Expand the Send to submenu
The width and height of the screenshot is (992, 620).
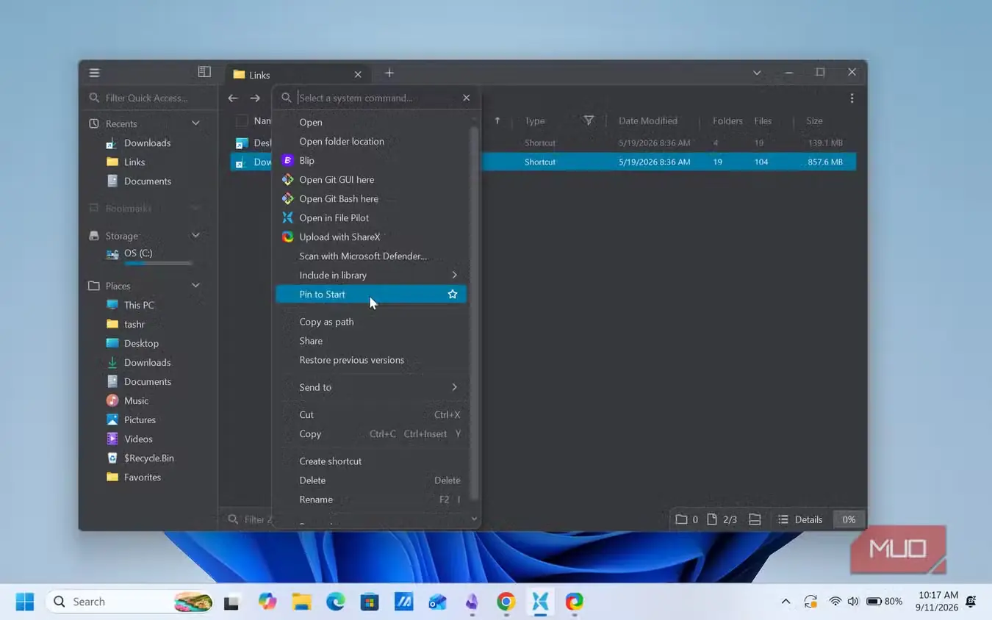454,387
